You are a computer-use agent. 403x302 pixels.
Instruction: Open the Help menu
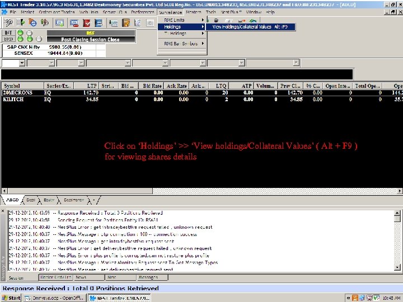point(270,12)
